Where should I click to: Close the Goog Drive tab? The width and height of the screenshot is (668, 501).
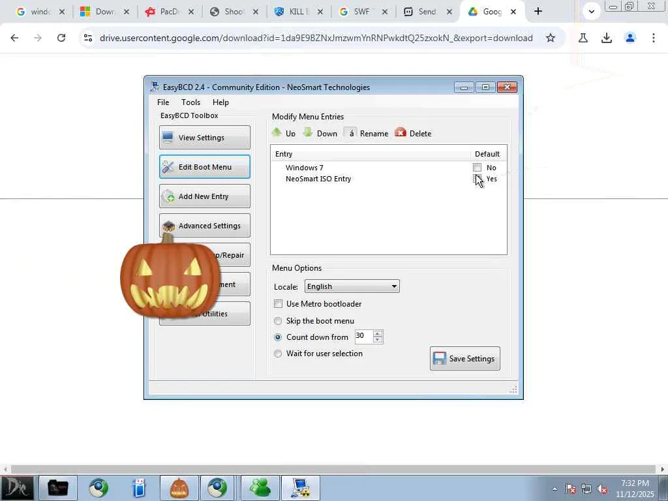coord(513,12)
